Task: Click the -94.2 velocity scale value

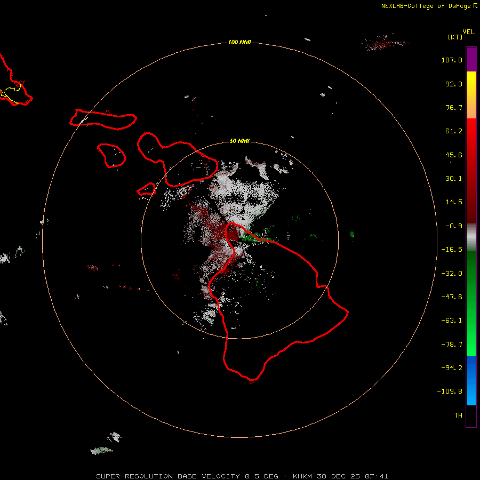Action: click(452, 367)
